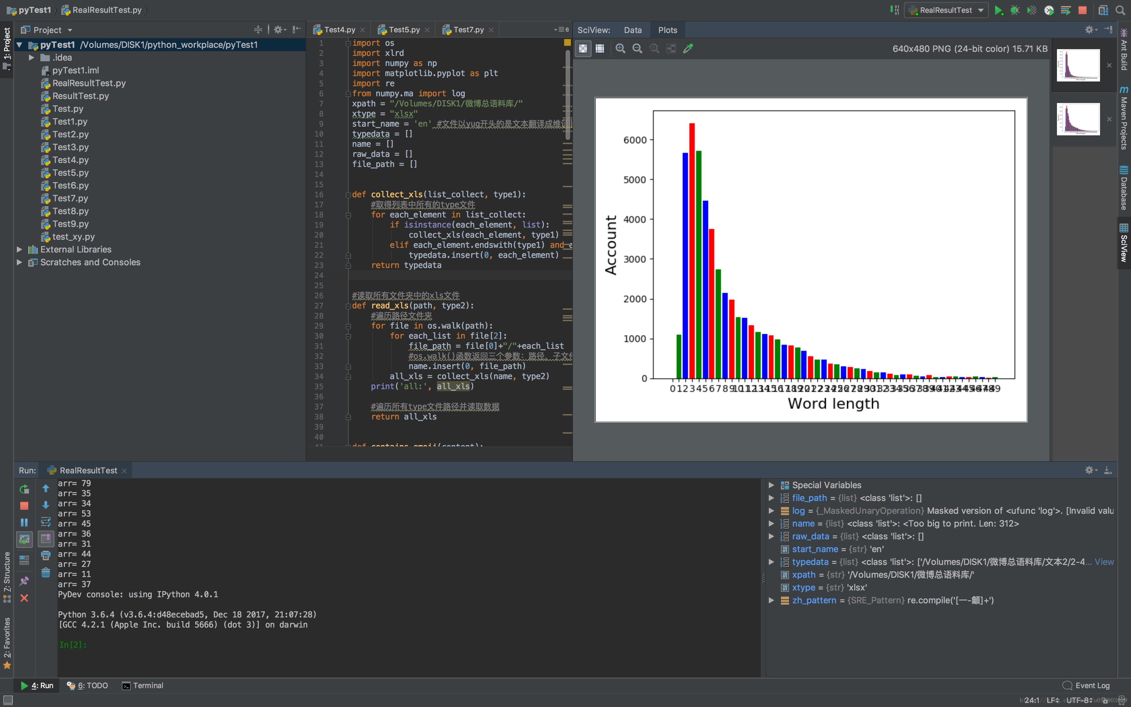Toggle the chessboard transparency background
The image size is (1131, 707).
[583, 48]
